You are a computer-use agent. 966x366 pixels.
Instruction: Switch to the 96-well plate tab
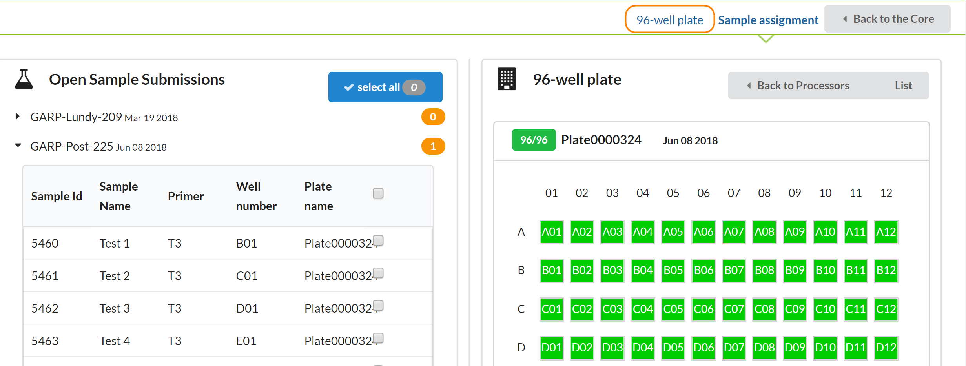click(669, 20)
